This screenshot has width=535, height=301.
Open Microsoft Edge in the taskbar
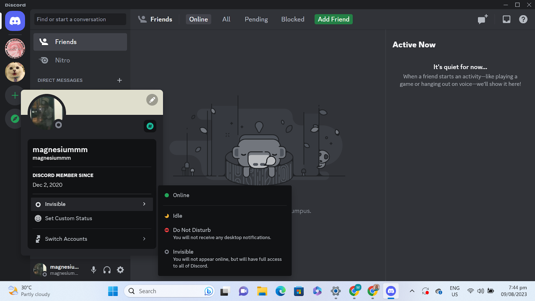pyautogui.click(x=281, y=291)
